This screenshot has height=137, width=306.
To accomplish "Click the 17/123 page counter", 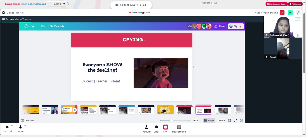I will (x=221, y=120).
